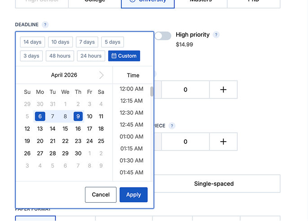Pick April 9 on the calendar
This screenshot has width=308, height=221.
[78, 117]
